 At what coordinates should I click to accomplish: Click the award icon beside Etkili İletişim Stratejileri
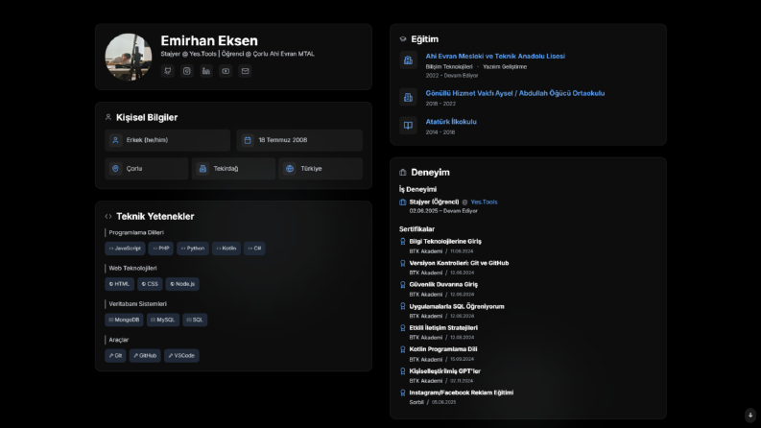click(402, 328)
